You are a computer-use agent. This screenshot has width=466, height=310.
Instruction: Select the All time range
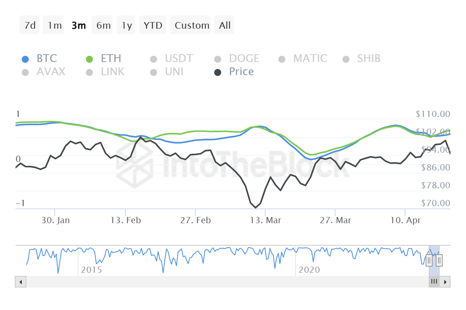tap(224, 25)
